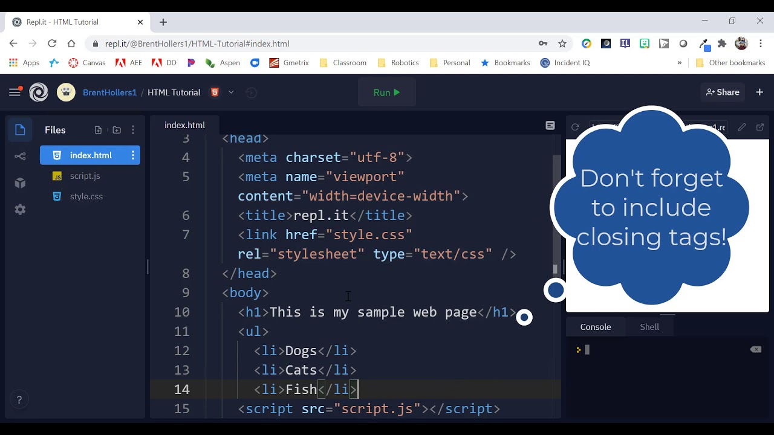Open preview in a new tab
Viewport: 774px width, 435px height.
[760, 127]
